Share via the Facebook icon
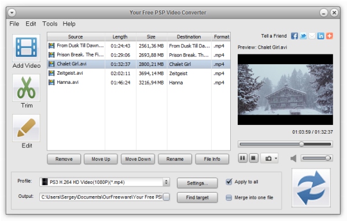Viewport: 347px width, 221px height. [x=294, y=36]
